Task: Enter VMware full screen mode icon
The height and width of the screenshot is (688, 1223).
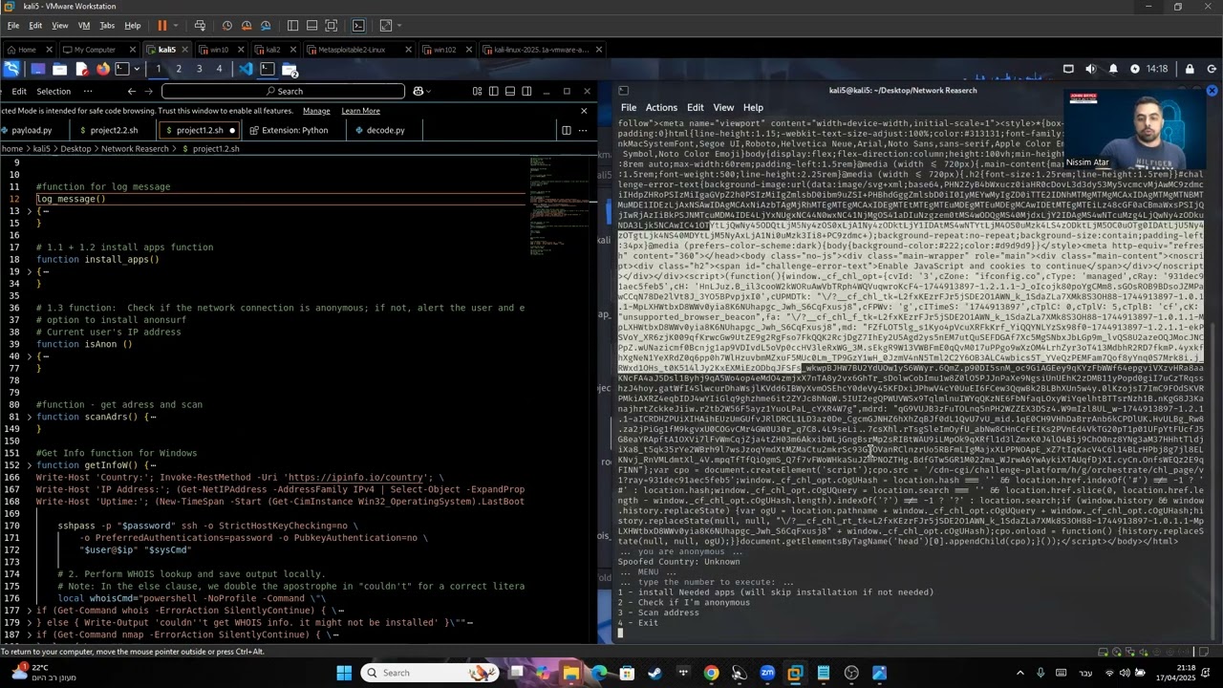Action: coord(332,26)
